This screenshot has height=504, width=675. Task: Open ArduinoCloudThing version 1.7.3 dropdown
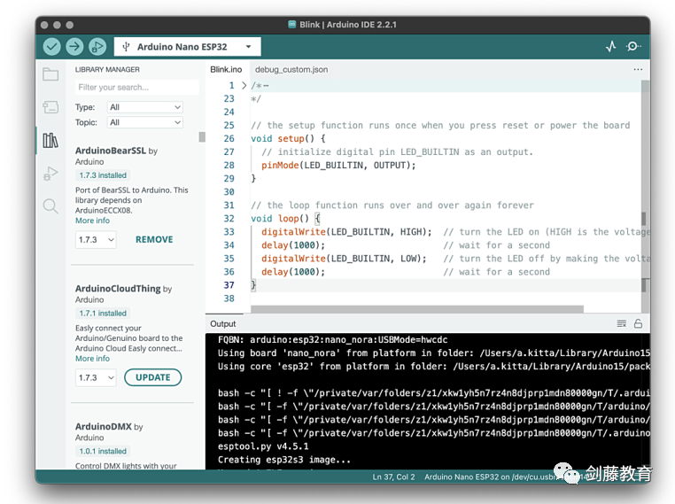point(96,378)
